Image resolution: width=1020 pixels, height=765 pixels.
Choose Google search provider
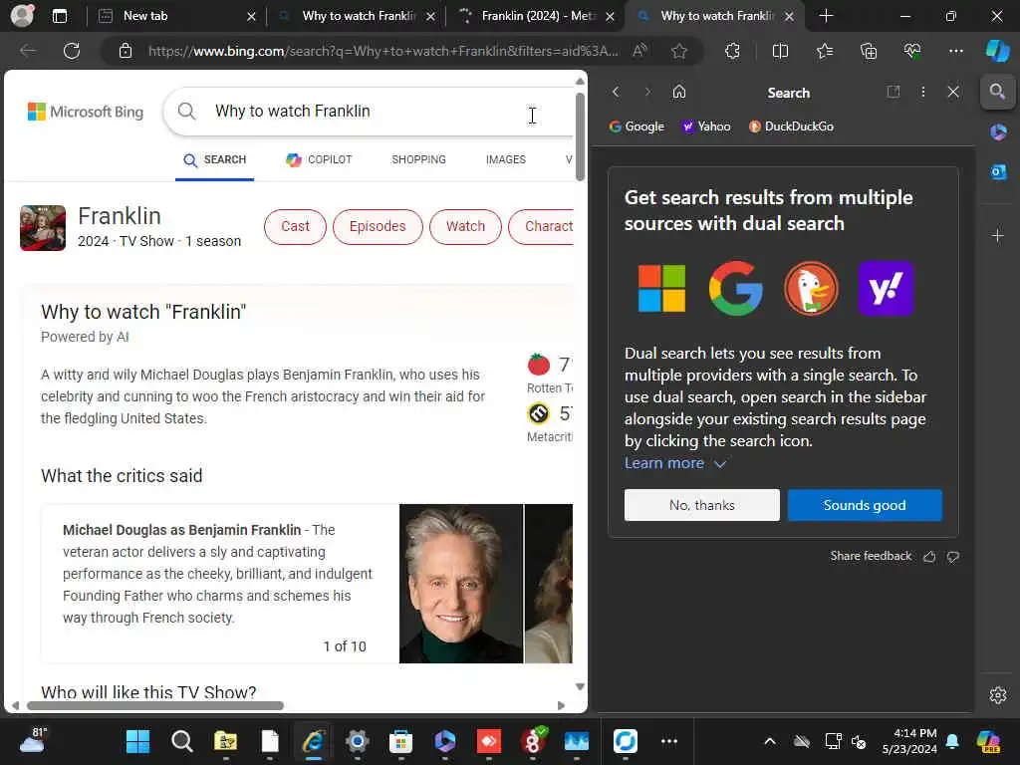(637, 127)
